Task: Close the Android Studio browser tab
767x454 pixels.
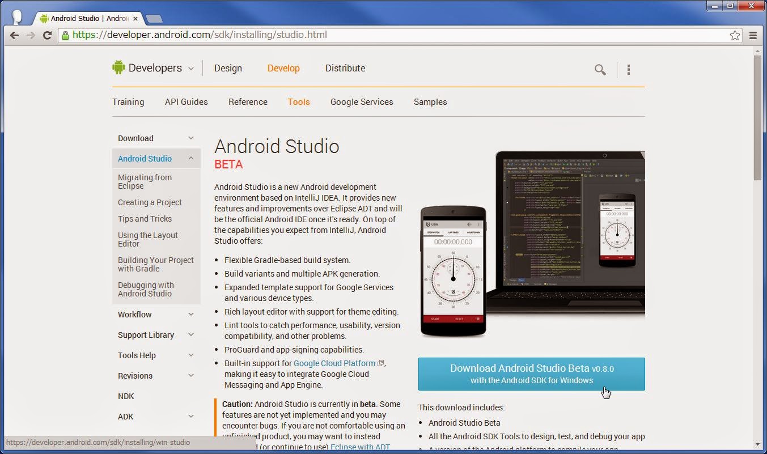Action: point(135,18)
